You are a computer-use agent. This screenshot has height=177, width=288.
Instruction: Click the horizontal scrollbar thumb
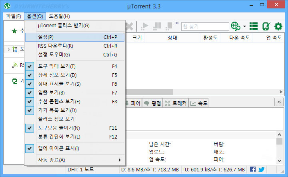149,92
